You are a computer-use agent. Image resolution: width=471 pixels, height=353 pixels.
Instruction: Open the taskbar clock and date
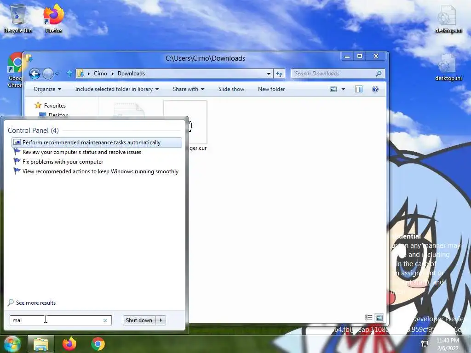(x=448, y=344)
